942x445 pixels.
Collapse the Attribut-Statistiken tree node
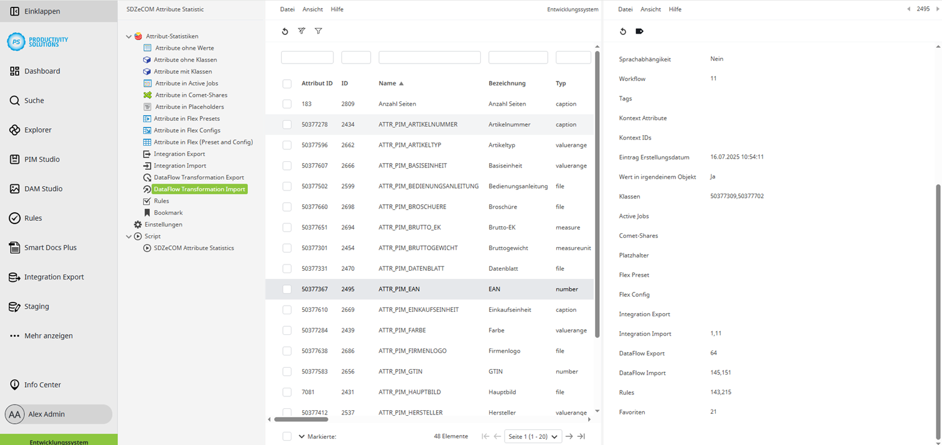tap(130, 36)
